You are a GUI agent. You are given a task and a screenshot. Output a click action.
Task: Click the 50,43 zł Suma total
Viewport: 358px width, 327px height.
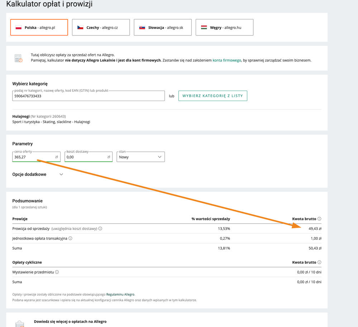click(315, 248)
